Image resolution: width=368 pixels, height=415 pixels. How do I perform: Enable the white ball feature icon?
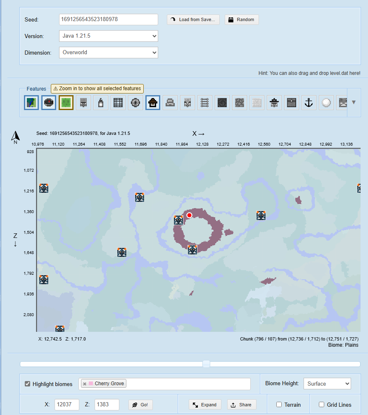[x=326, y=103]
